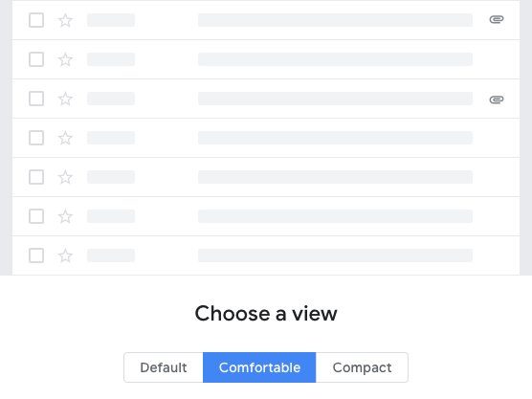Star the first email row
532x399 pixels.
pyautogui.click(x=65, y=20)
